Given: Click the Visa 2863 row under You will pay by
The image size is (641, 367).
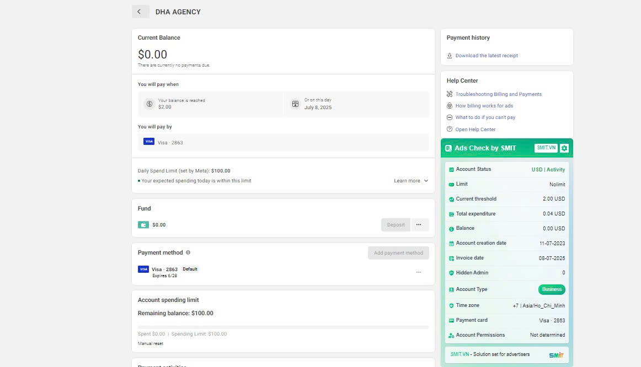Looking at the screenshot, I should click(283, 143).
